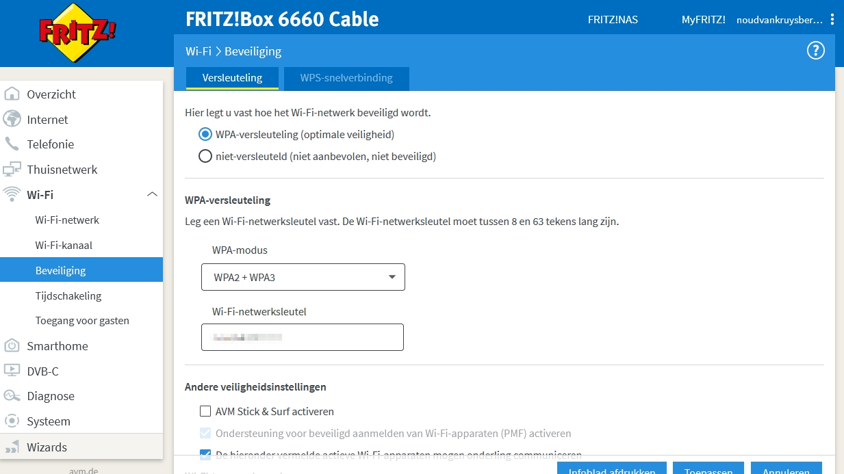Open the Wi-Fi-kanaal menu item
844x474 pixels.
[x=64, y=245]
